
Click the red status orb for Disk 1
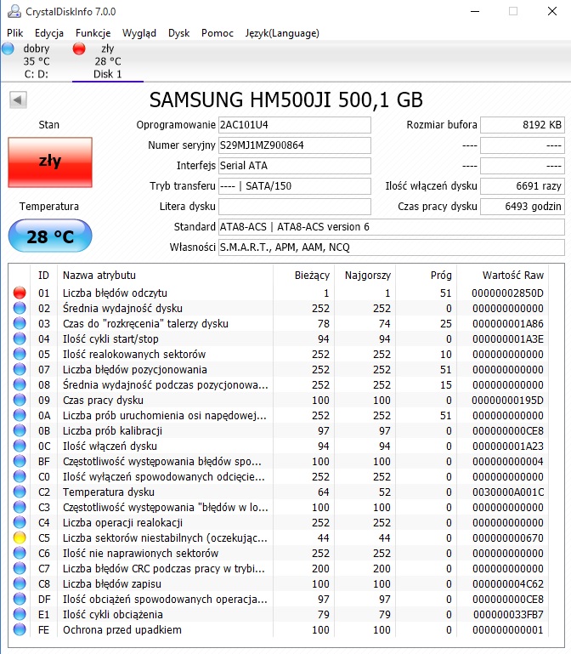[79, 48]
